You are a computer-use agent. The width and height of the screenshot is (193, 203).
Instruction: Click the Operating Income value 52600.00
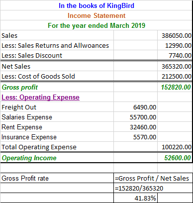coord(175,158)
